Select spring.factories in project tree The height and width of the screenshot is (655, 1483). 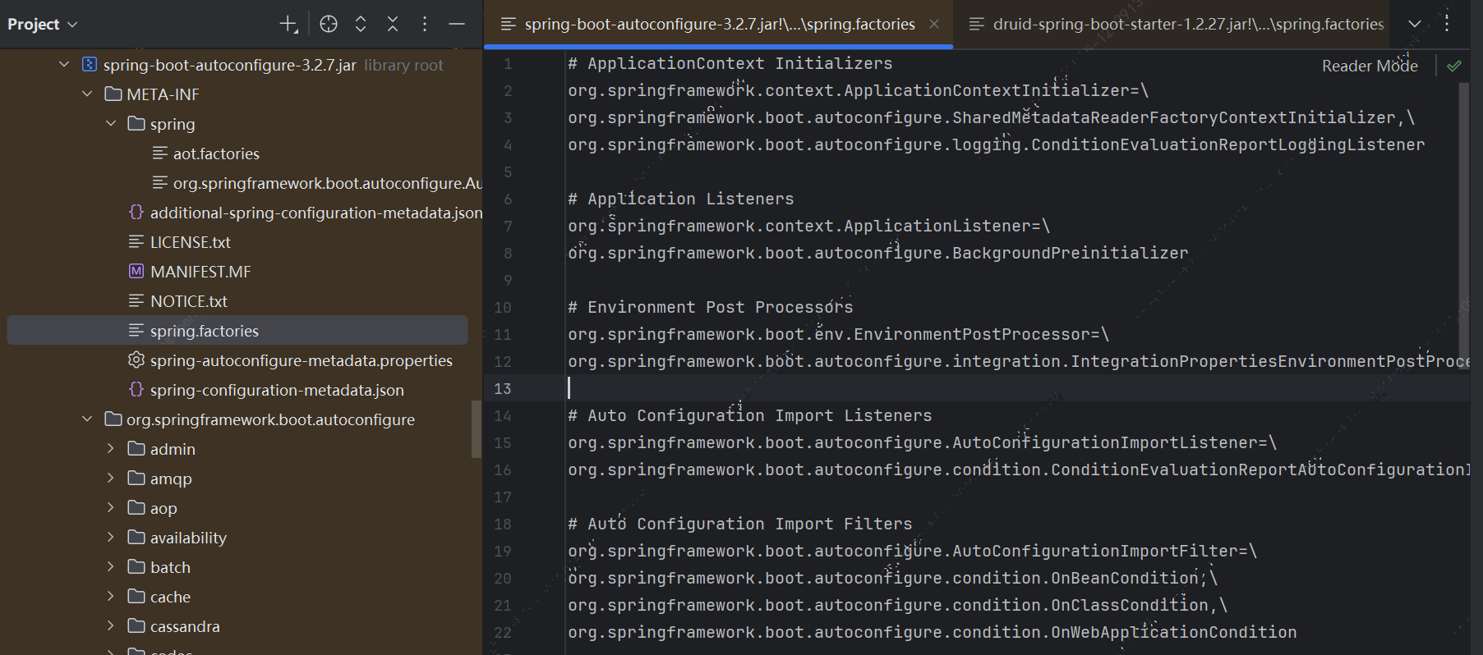click(x=237, y=331)
